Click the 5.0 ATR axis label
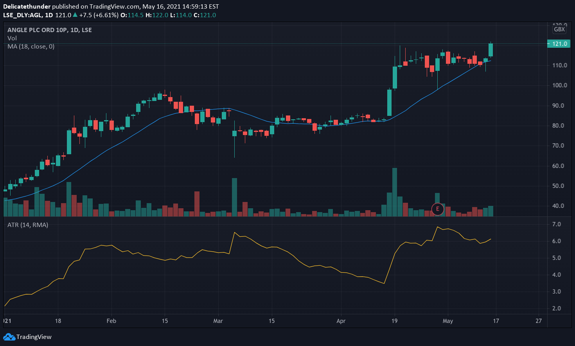 (557, 258)
